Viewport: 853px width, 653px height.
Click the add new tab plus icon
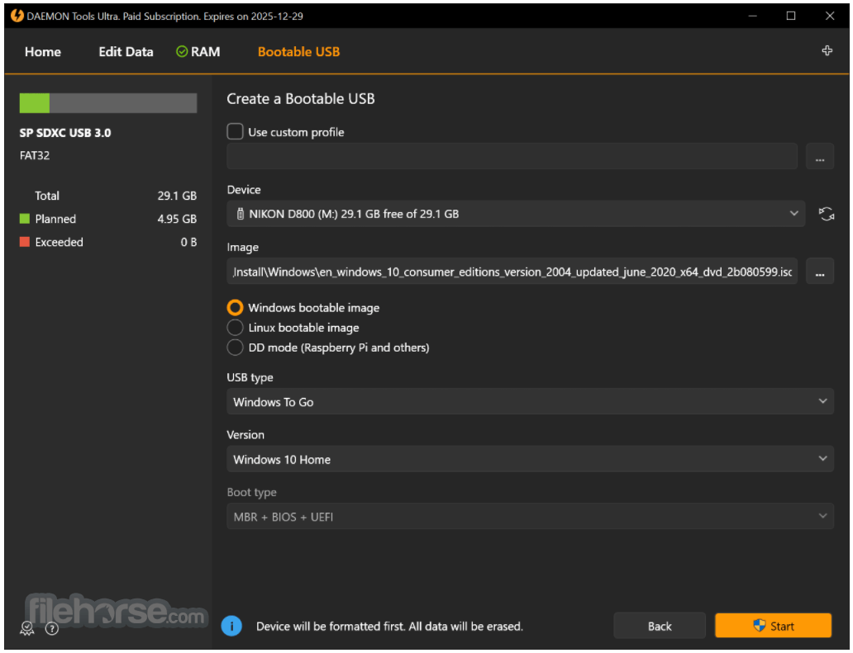[x=827, y=50]
